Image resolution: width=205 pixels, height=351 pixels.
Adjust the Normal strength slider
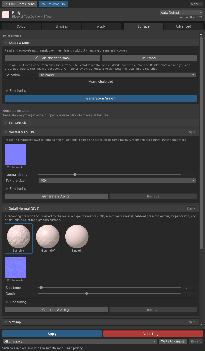tap(110, 175)
